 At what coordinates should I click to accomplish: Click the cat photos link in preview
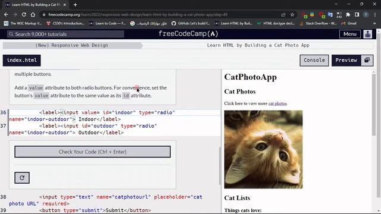click(x=277, y=103)
